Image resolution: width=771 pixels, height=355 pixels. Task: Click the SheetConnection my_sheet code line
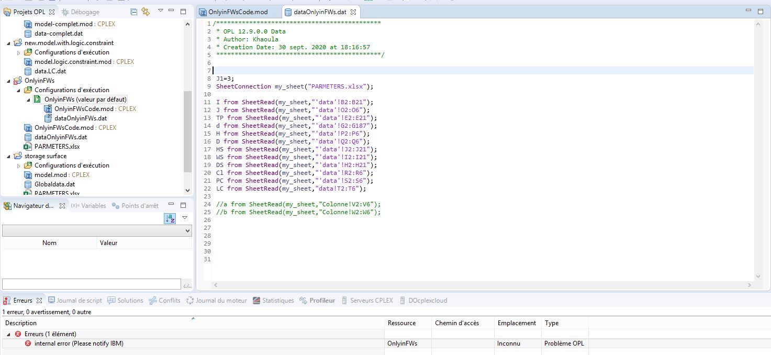tap(295, 86)
